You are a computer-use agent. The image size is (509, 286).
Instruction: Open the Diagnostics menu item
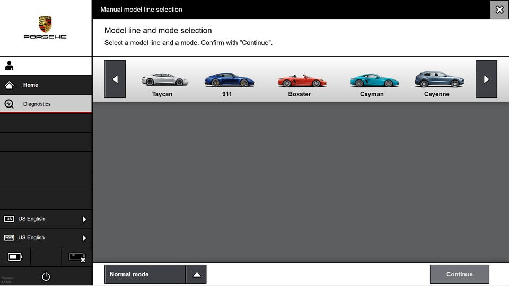click(46, 104)
